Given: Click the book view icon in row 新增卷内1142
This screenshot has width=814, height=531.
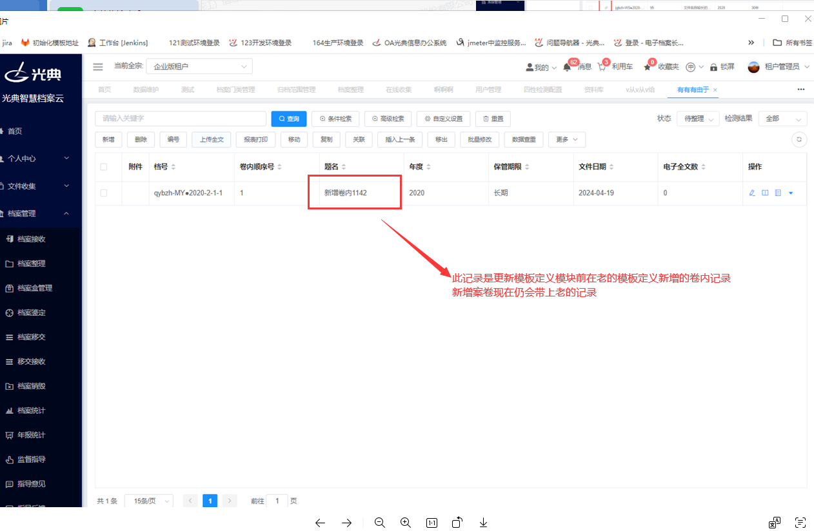Looking at the screenshot, I should click(x=765, y=193).
